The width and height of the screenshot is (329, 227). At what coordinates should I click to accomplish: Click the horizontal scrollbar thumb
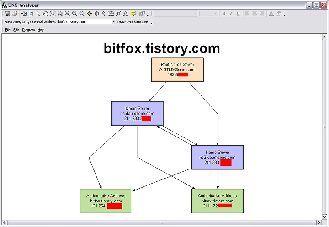tap(162, 222)
